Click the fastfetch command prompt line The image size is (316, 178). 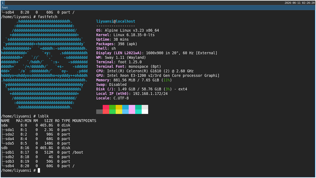click(x=29, y=17)
